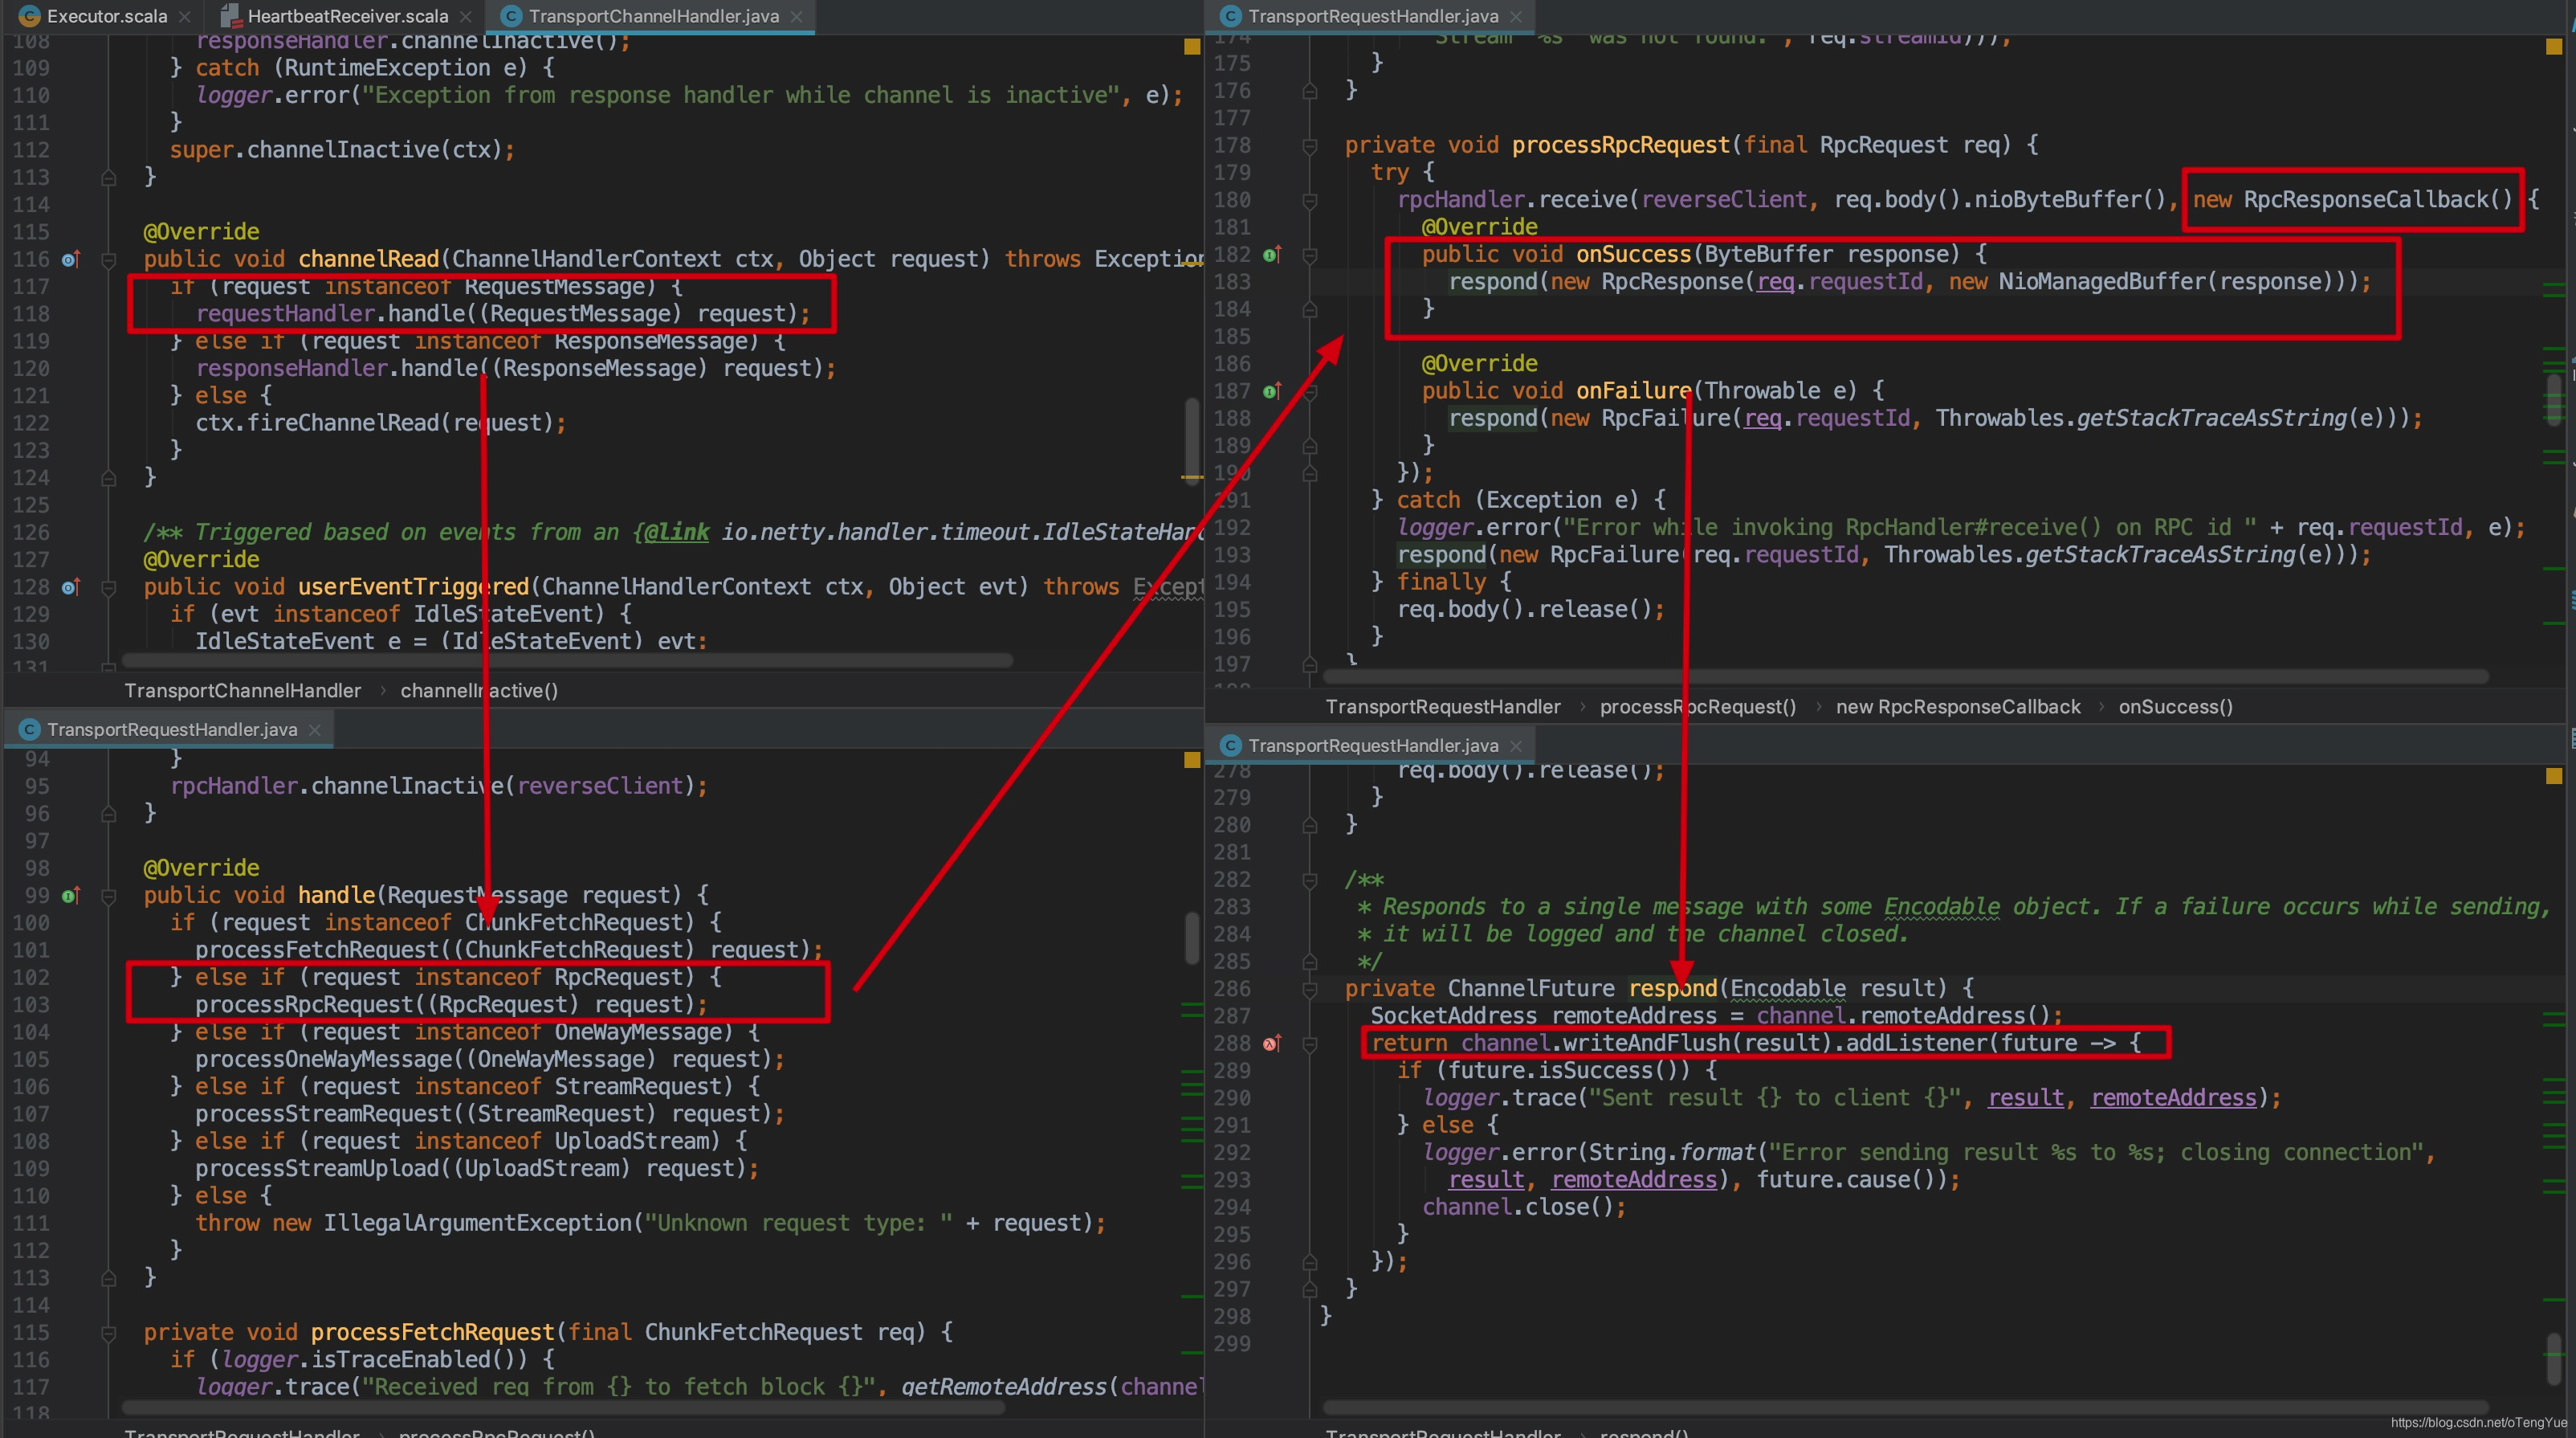This screenshot has width=2576, height=1438.
Task: Click the @link tag in the line 126 Javadoc
Action: (x=676, y=533)
